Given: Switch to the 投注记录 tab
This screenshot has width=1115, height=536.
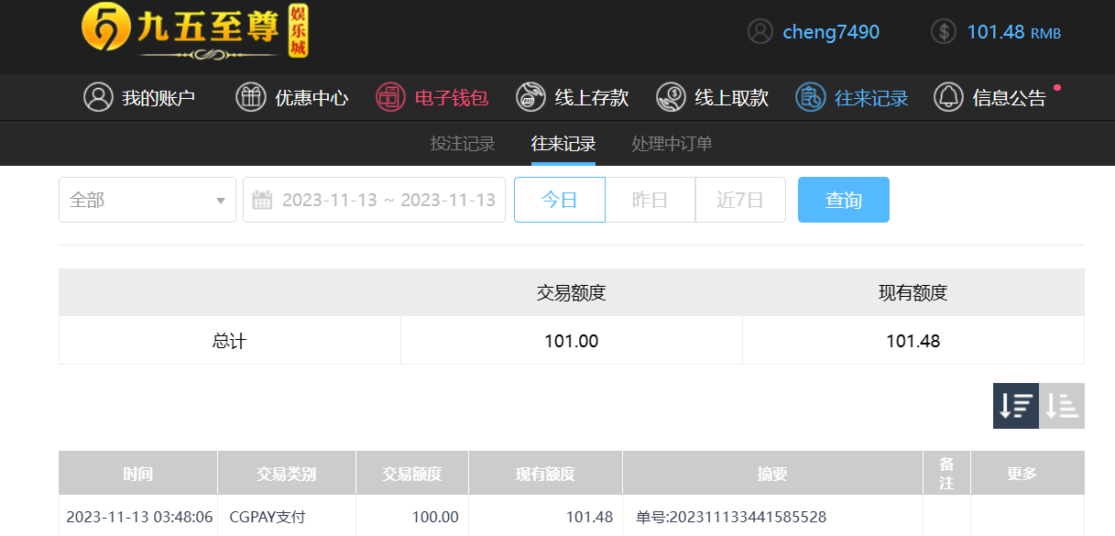Looking at the screenshot, I should [x=463, y=144].
